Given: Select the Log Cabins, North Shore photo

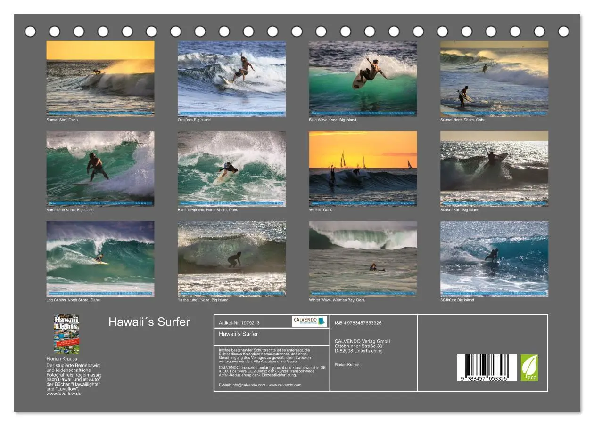Looking at the screenshot, I should 100,259.
